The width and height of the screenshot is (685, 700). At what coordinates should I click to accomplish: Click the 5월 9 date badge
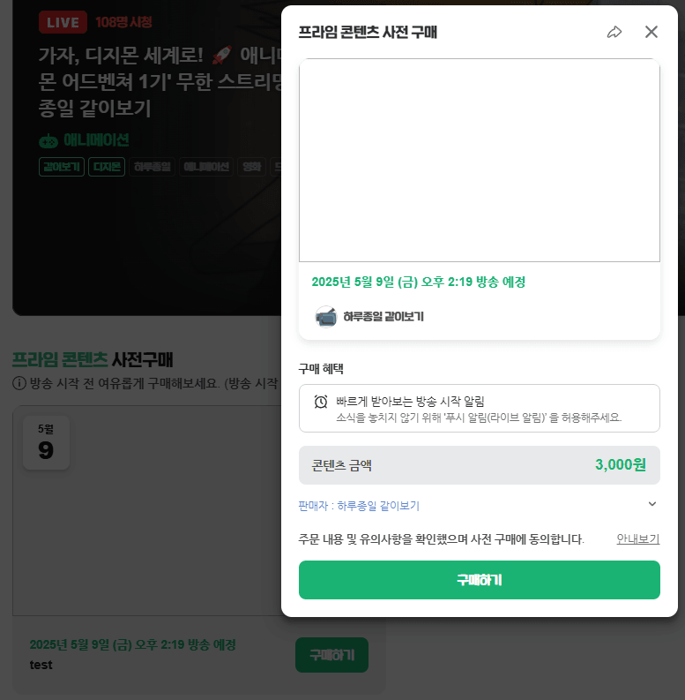(x=46, y=443)
